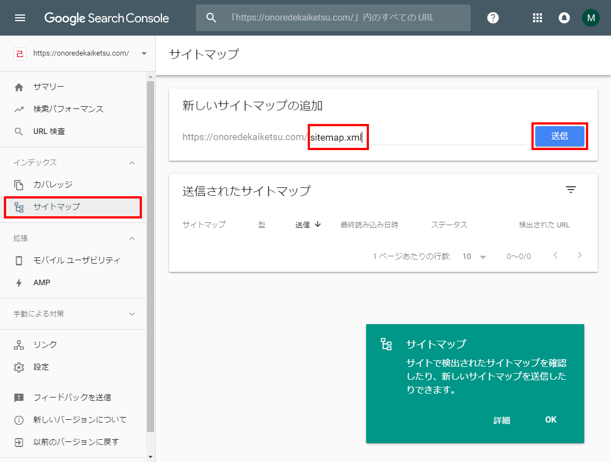Open the filter icon for submitted sitemaps
The width and height of the screenshot is (611, 462).
coord(571,190)
